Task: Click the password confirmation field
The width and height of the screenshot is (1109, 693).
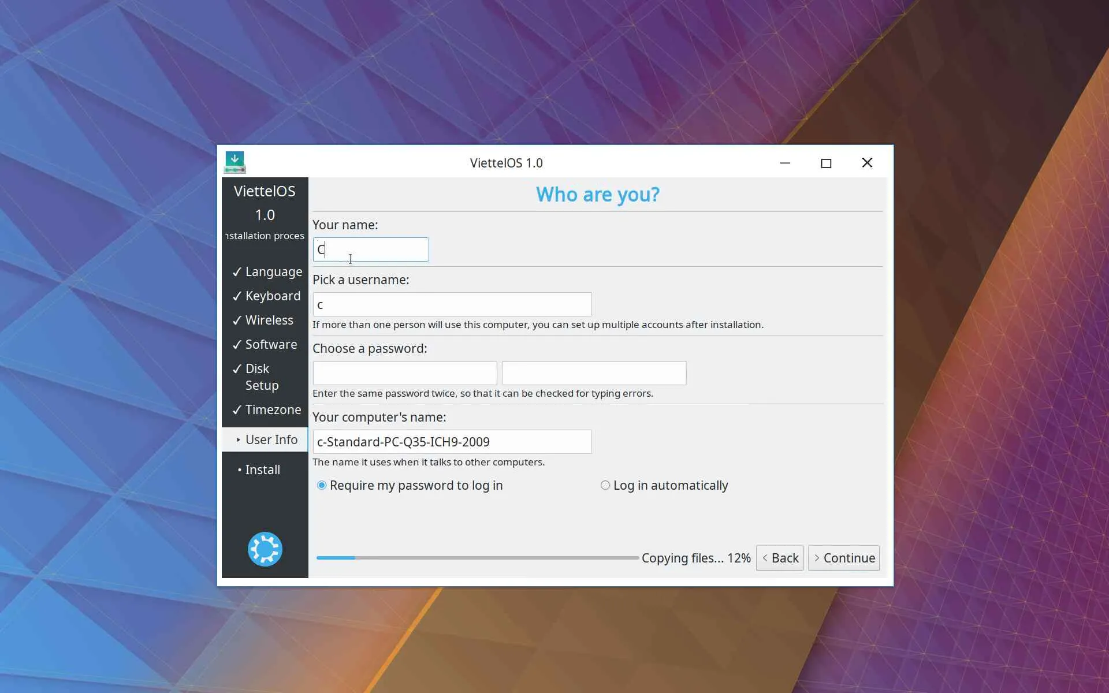Action: coord(594,373)
